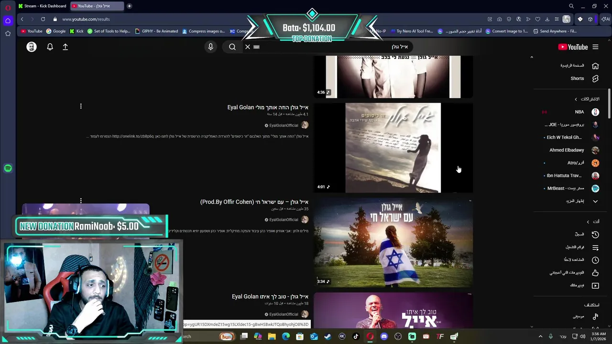Open Liked videos in the sidebar

click(x=574, y=273)
